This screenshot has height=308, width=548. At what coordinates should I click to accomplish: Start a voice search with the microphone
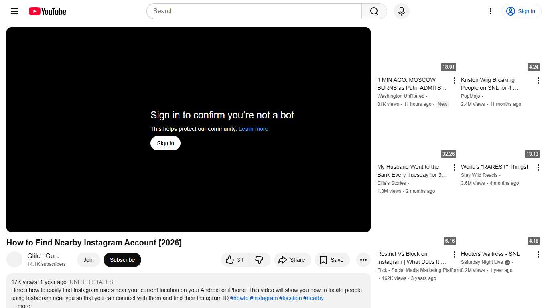point(401,11)
